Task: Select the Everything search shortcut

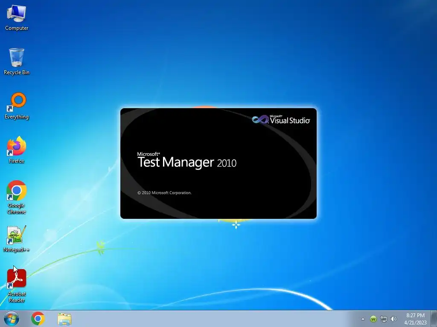Action: point(17,106)
